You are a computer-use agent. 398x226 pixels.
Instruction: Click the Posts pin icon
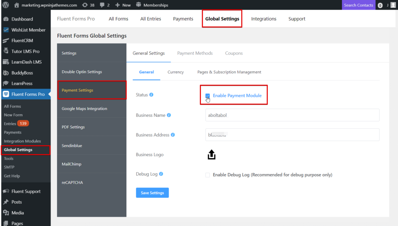pos(6,202)
